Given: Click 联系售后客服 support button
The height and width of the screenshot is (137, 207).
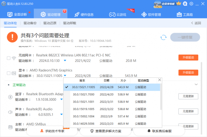Looking at the screenshot, I should pos(159,131).
